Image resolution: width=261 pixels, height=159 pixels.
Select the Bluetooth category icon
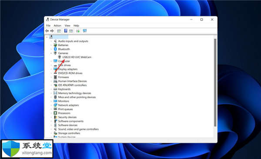[x=55, y=49]
